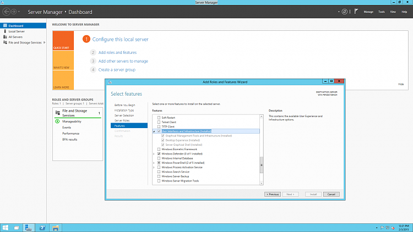Screen dimensions: 413x232
Task: Click the Dashboard icon in the sidebar
Action: click(x=5, y=25)
